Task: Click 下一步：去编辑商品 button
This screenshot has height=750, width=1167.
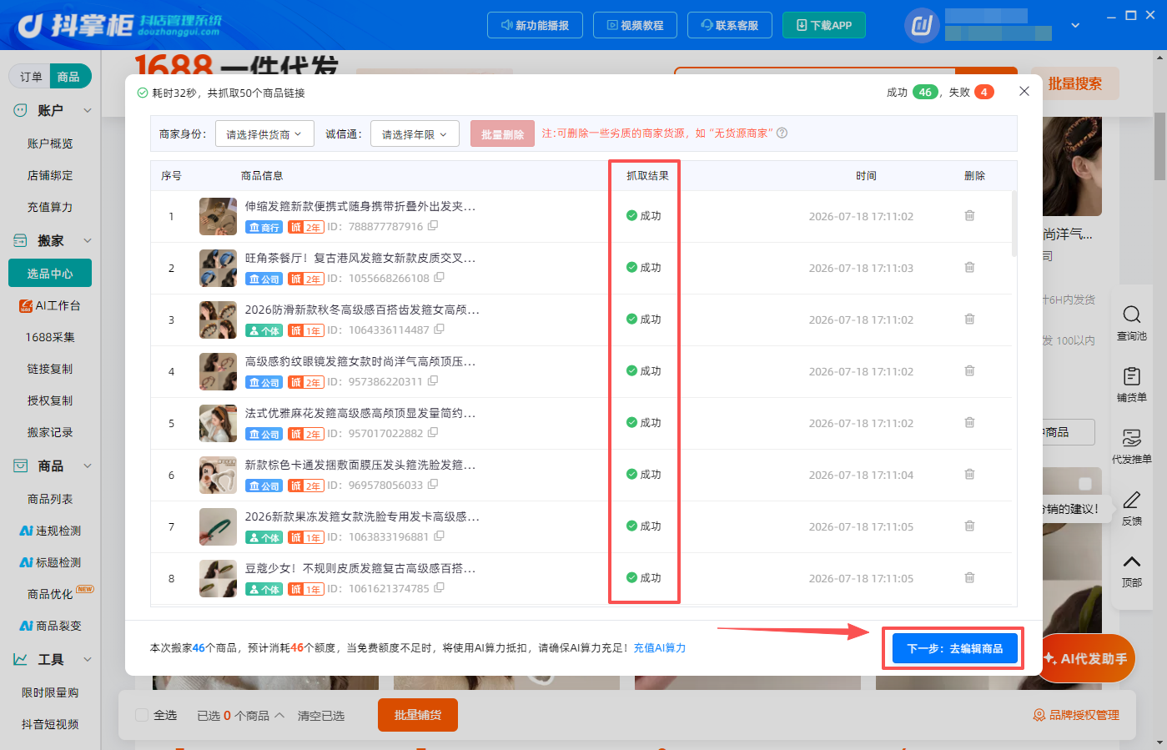Action: click(955, 648)
